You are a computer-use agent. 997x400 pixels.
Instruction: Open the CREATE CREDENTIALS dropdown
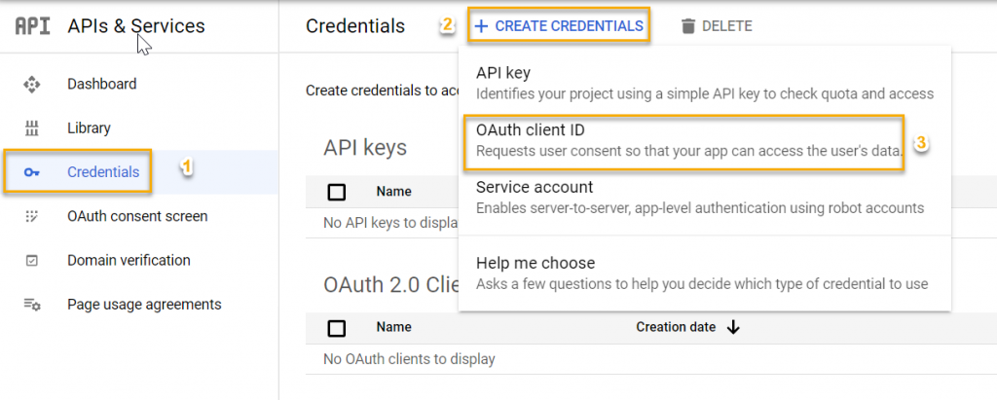pos(559,26)
